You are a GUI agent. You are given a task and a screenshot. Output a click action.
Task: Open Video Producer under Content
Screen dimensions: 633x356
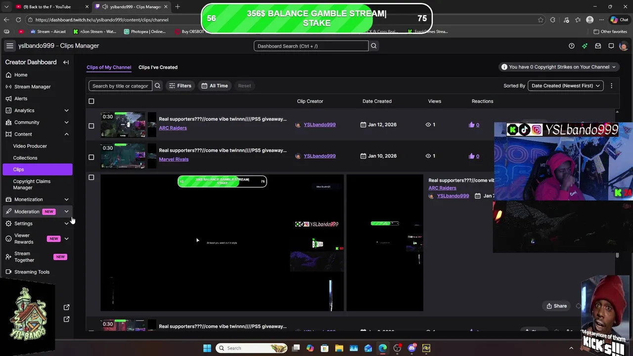(30, 146)
